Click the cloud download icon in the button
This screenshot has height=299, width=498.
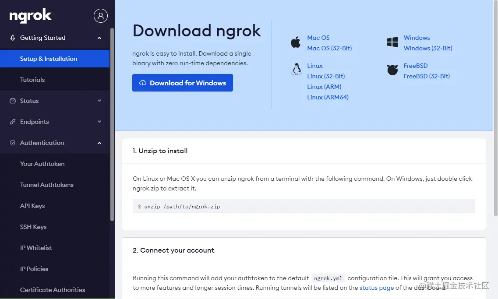tap(143, 83)
